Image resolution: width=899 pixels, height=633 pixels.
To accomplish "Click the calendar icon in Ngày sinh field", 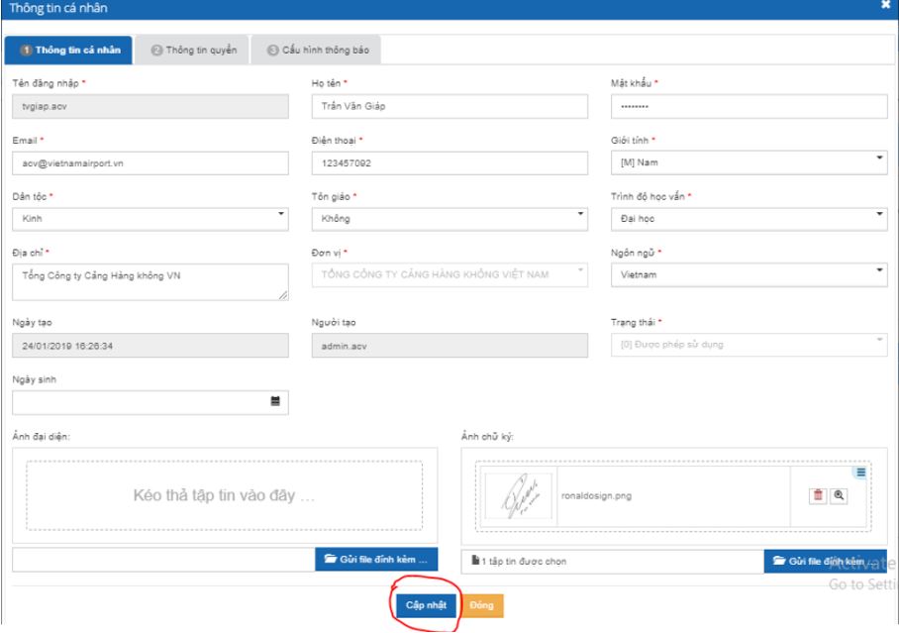I will coord(276,402).
